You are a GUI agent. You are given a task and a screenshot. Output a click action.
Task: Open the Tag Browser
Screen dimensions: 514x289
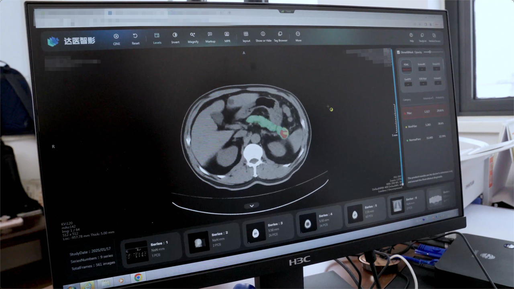280,37
